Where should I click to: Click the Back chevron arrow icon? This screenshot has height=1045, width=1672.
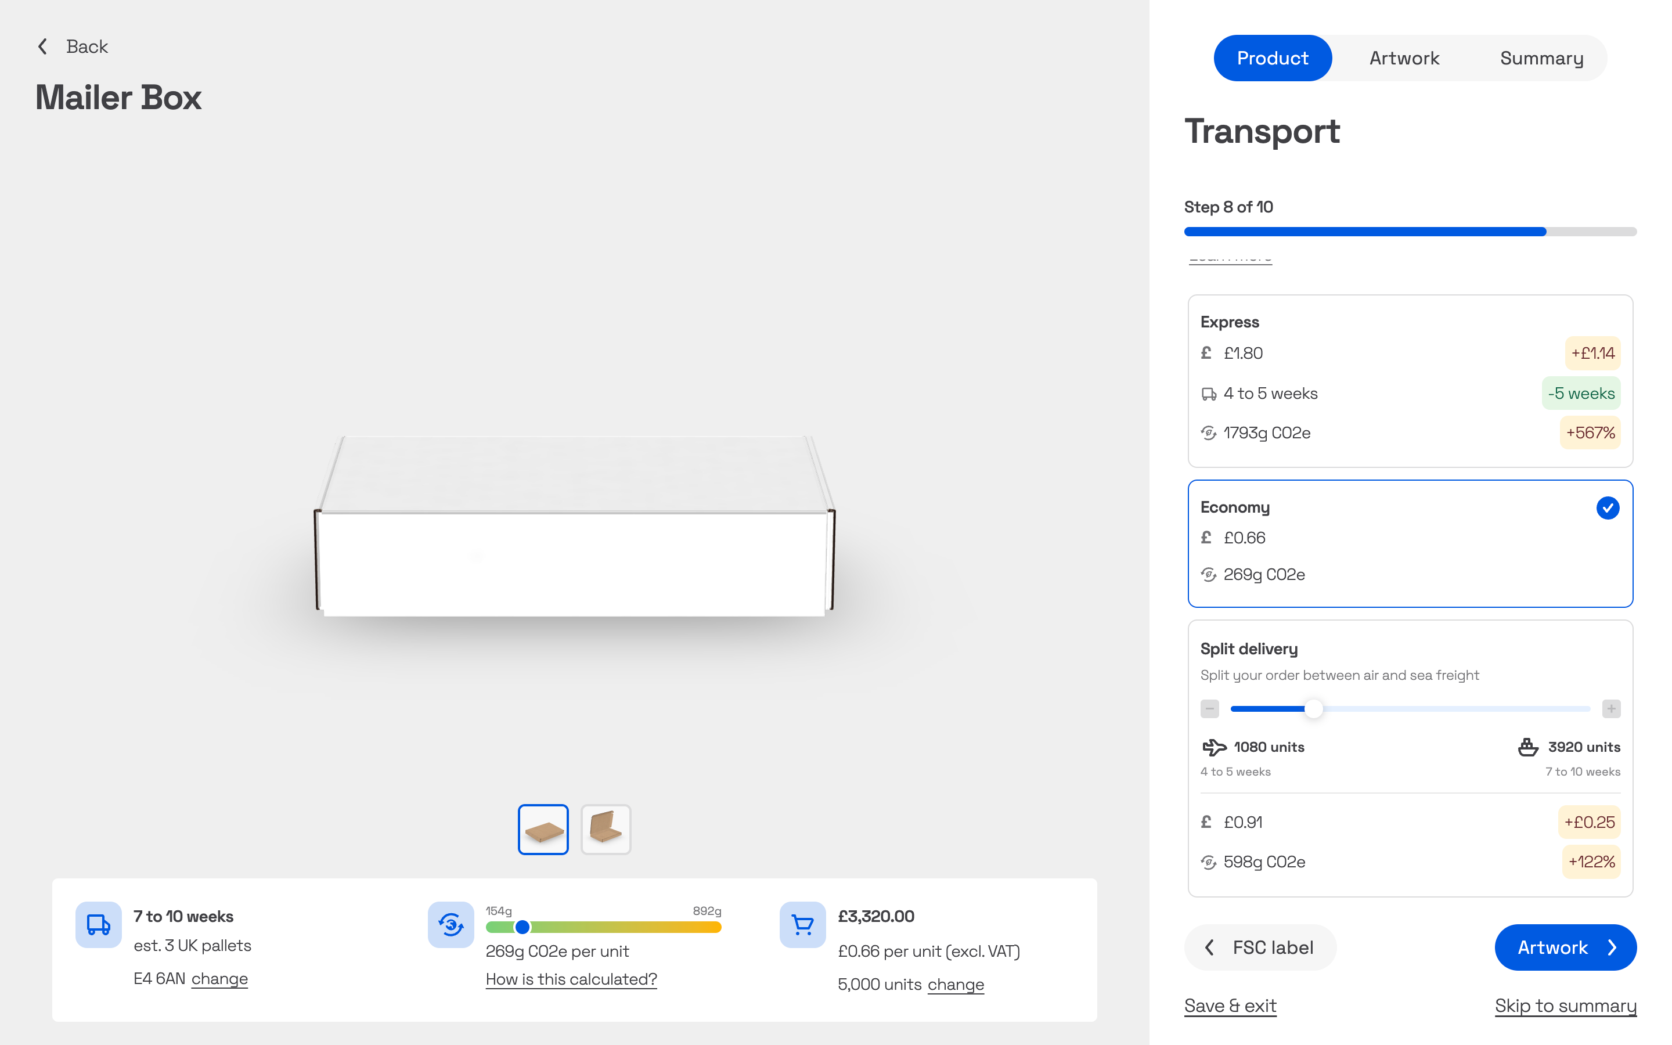[43, 46]
